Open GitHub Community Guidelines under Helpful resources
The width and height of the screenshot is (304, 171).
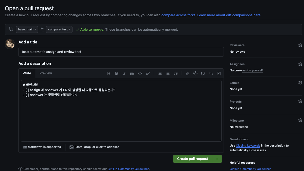[x=250, y=169]
